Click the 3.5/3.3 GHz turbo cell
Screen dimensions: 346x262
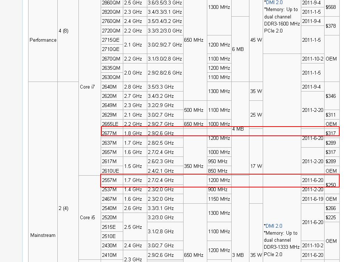pyautogui.click(x=165, y=87)
